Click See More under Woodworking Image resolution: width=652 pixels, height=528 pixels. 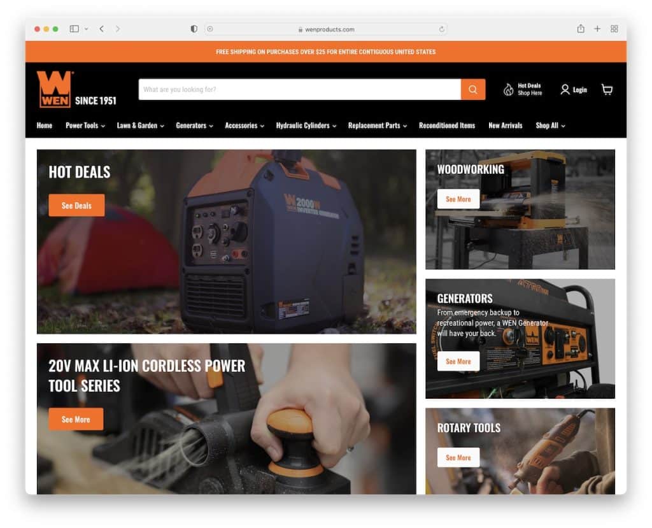pos(458,199)
